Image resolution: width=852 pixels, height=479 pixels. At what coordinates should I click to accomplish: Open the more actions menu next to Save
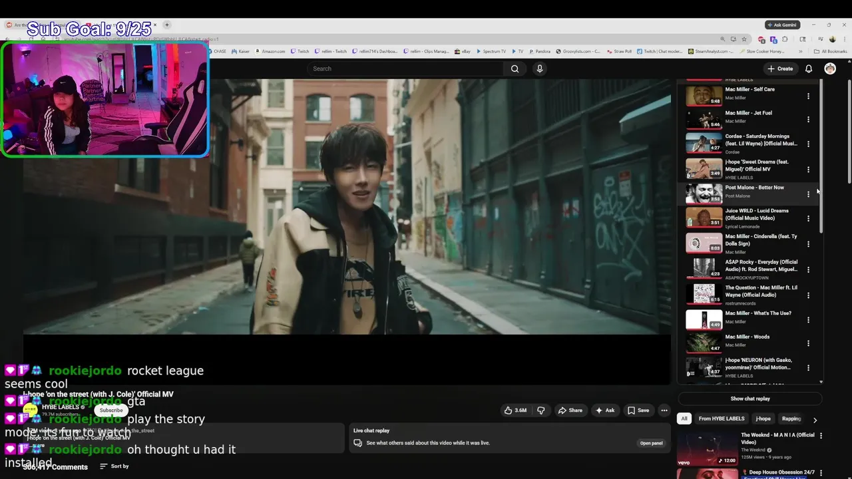664,410
